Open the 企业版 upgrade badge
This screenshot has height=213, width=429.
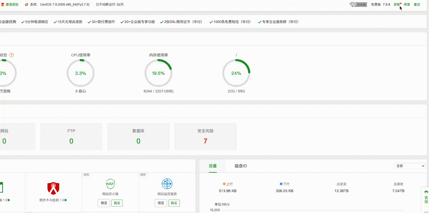361,5
